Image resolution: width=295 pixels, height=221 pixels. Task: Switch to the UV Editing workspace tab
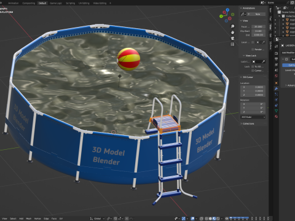(84, 3)
